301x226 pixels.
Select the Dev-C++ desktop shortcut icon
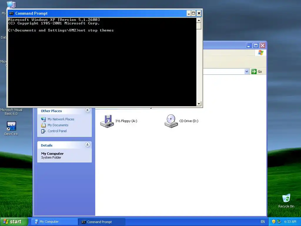pyautogui.click(x=11, y=126)
